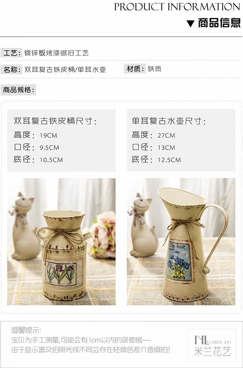Click the material value 铁质

[154, 69]
